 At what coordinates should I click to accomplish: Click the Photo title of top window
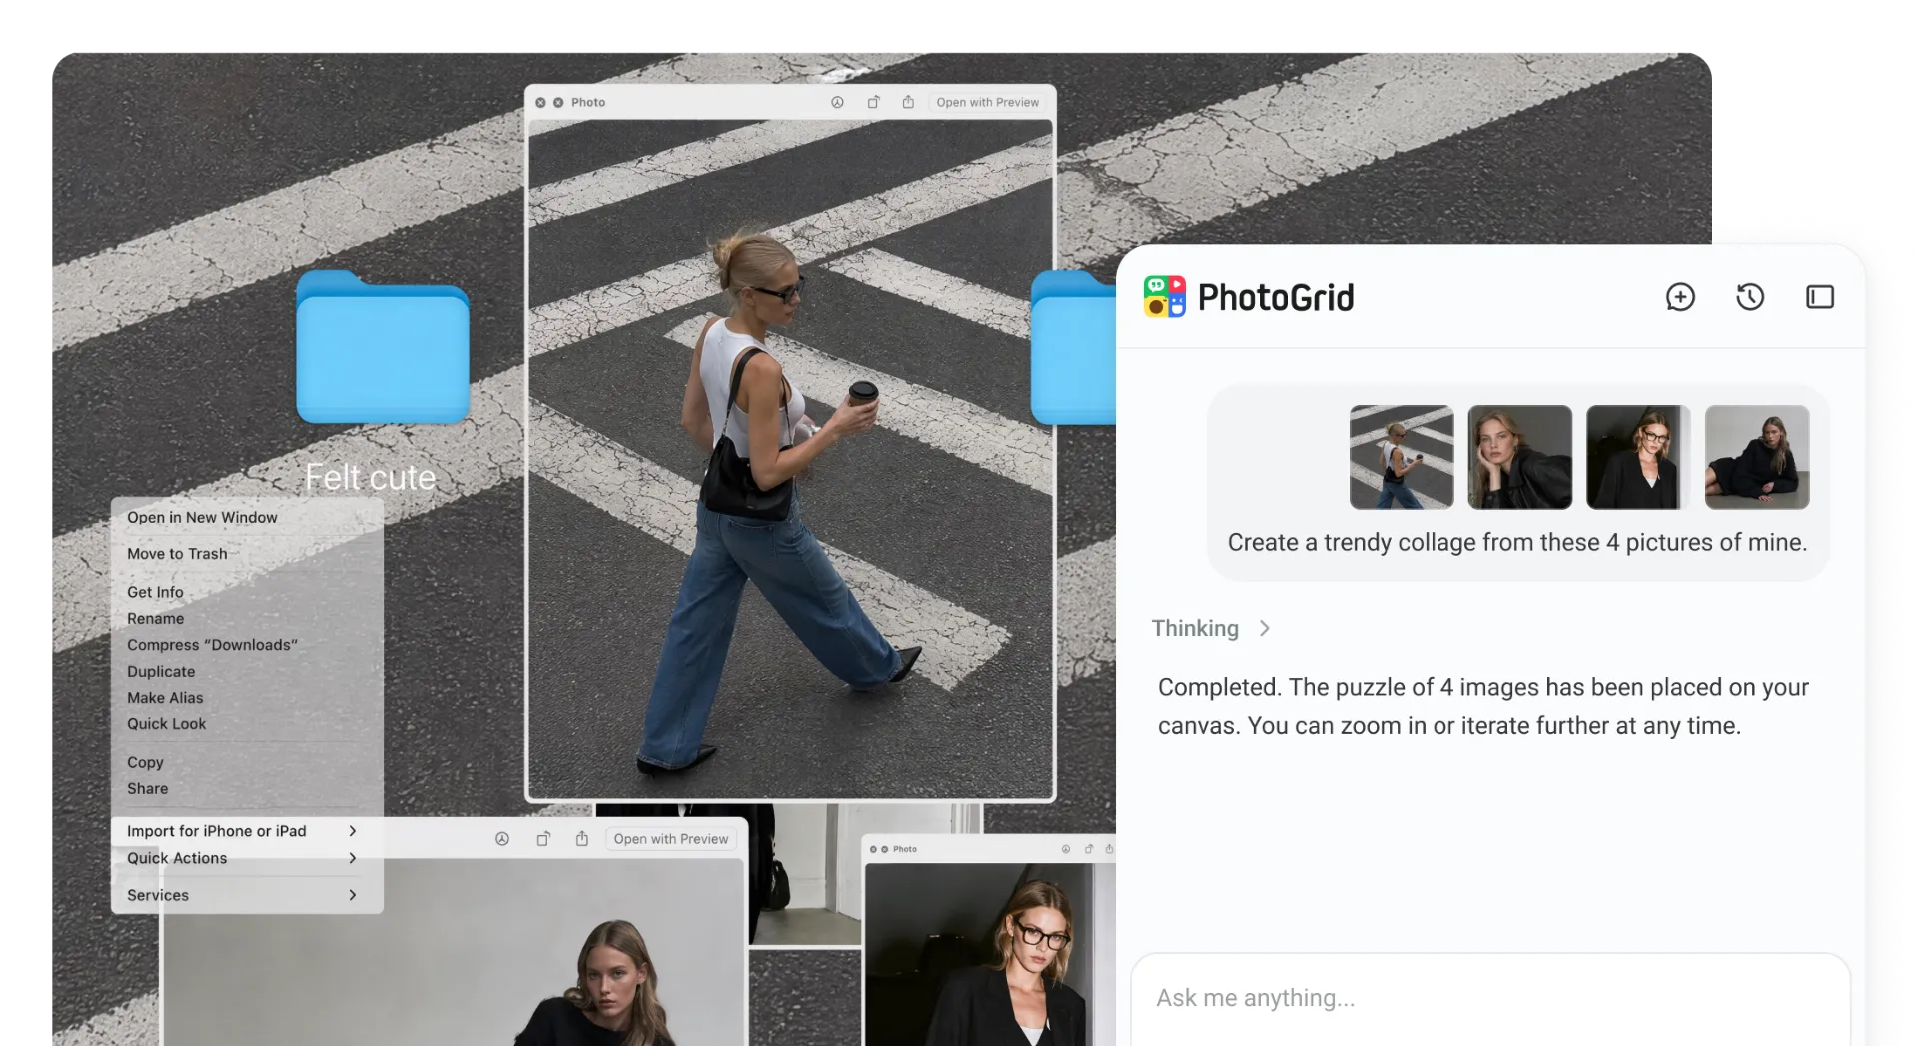pos(588,102)
